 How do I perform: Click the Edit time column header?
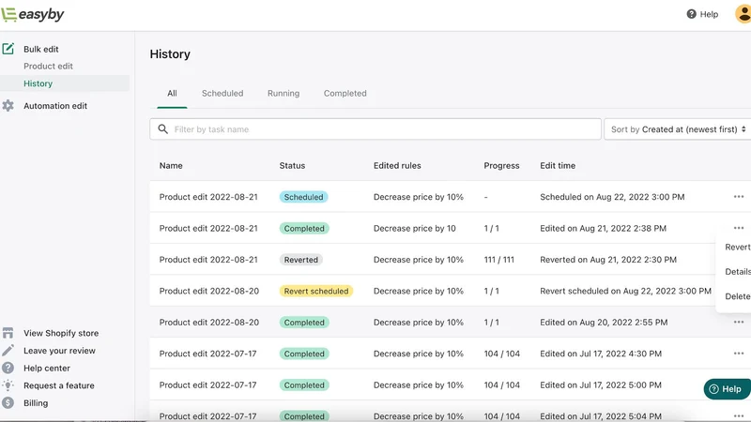(558, 166)
